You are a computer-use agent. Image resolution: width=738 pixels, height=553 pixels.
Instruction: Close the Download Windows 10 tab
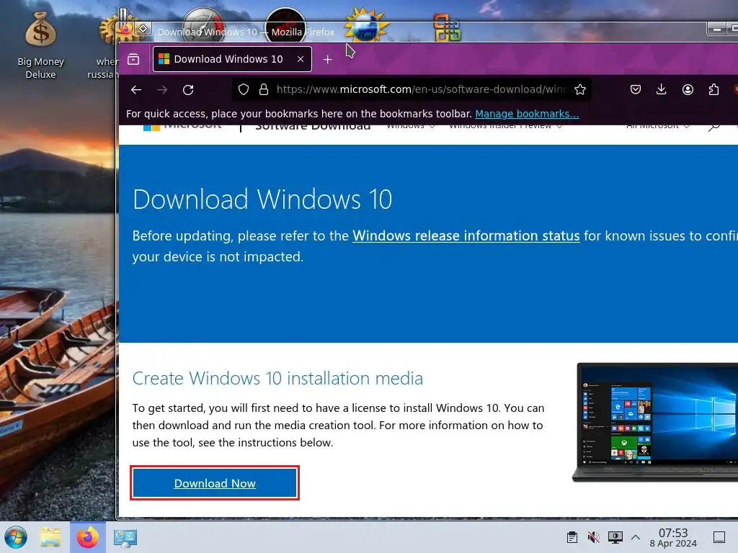[x=301, y=59]
